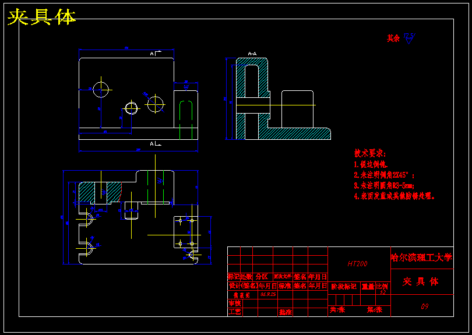Click the yellow 夹具体 drawing title
The height and width of the screenshot is (335, 472).
41,17
